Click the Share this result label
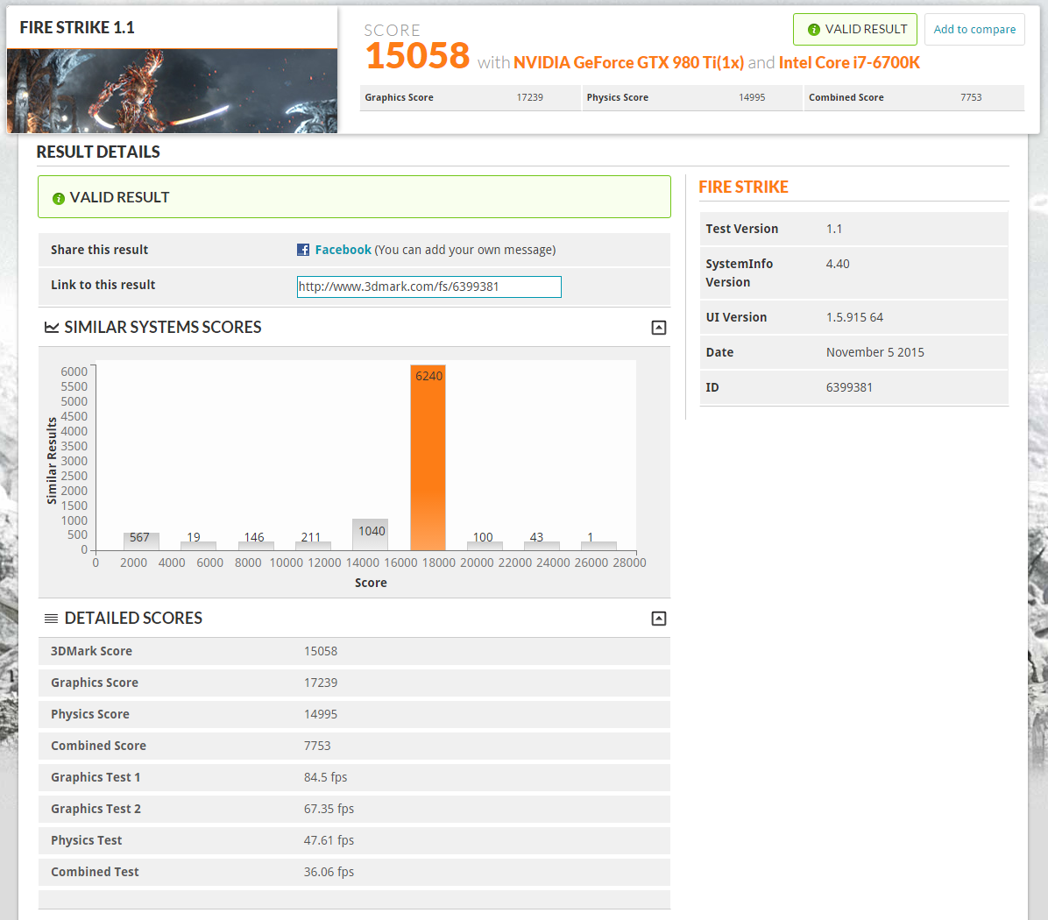Viewport: 1048px width, 920px height. click(x=100, y=250)
